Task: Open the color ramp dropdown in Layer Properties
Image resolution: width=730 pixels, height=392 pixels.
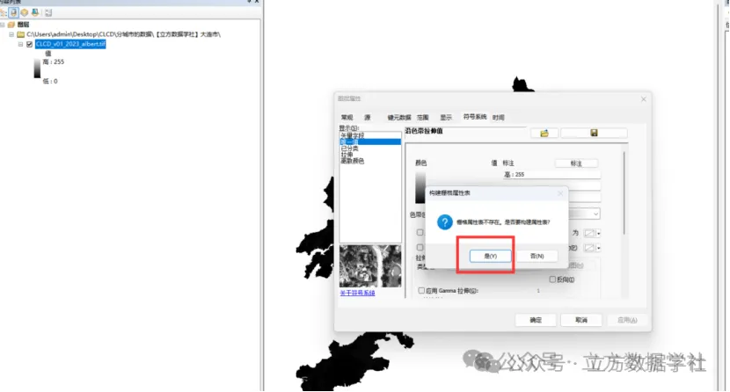Action: (x=596, y=214)
